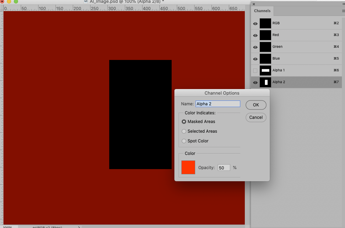Select the Blue channel thumbnail

[265, 59]
